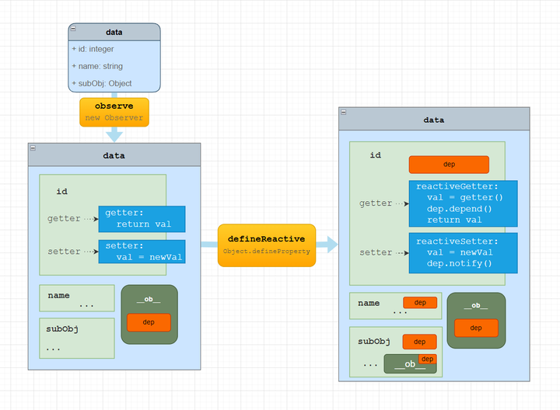
Task: Collapse the left data container
Action: tap(33, 148)
